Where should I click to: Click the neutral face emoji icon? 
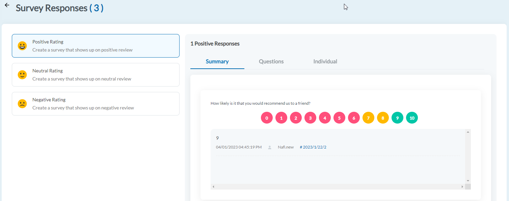point(22,75)
